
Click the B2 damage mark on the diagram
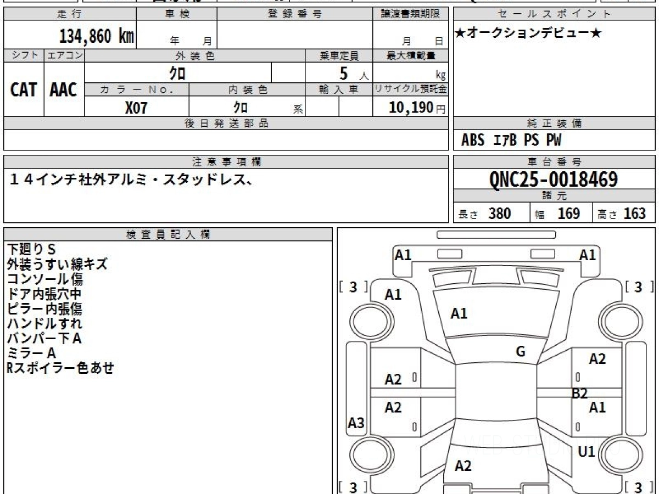coord(579,394)
